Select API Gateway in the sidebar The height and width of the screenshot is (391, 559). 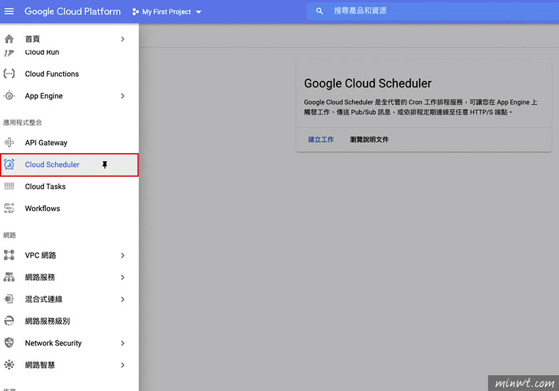click(x=69, y=143)
